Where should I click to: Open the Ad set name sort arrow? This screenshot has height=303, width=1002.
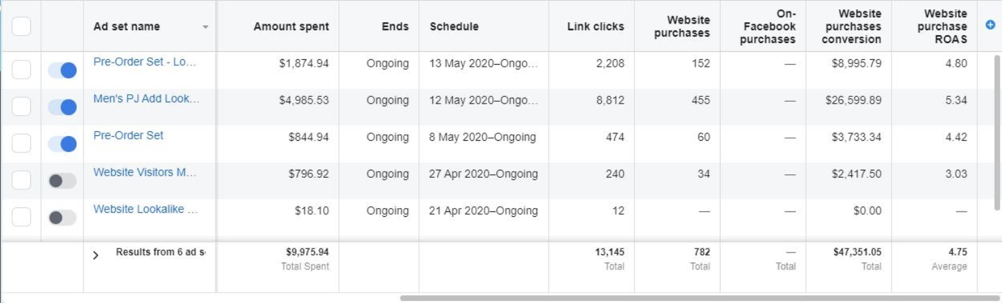[205, 28]
